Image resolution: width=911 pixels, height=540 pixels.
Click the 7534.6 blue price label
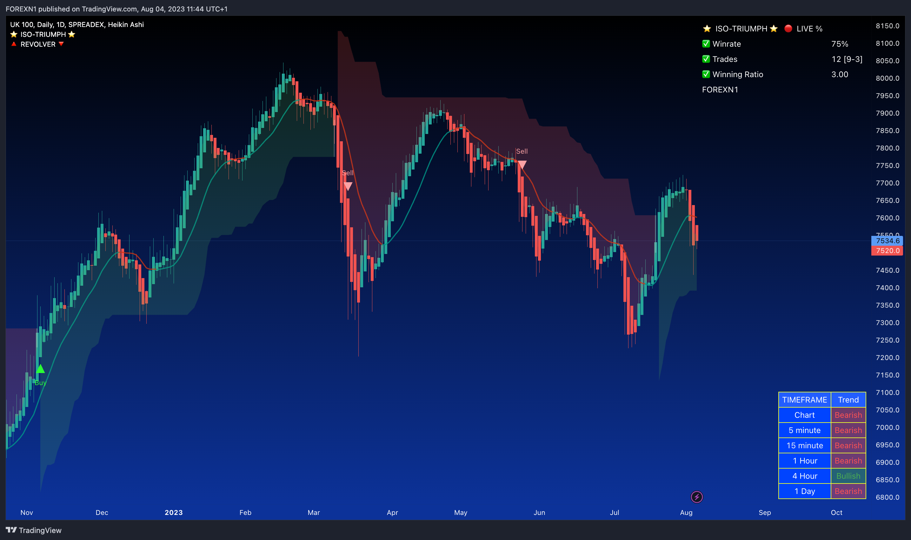pos(887,241)
